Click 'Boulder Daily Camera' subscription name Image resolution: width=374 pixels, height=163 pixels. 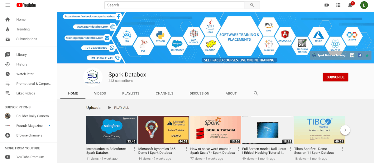tap(33, 116)
